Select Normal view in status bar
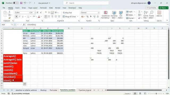Screen dimensions: 170x95 tap(135, 93)
